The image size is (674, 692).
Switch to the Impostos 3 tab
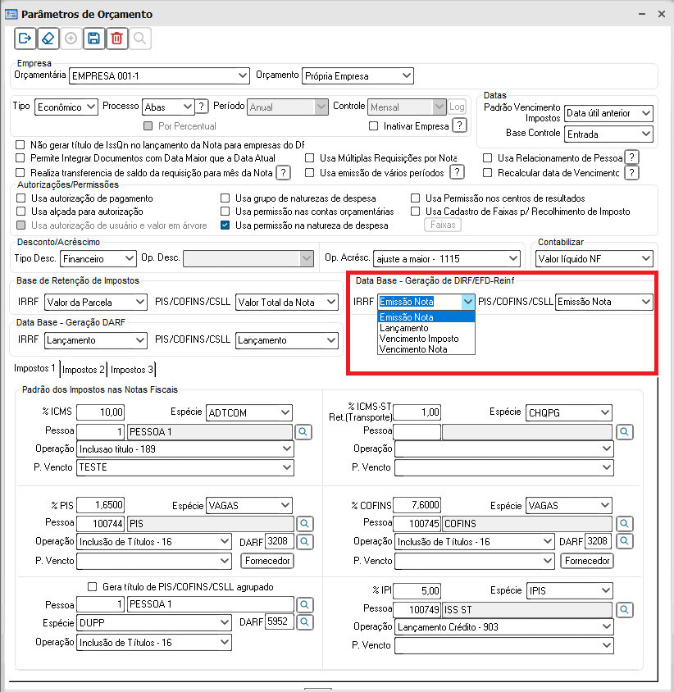[131, 370]
